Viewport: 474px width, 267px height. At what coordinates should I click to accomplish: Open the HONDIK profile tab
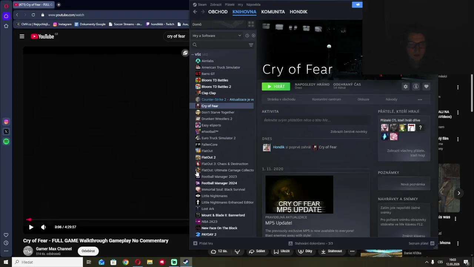[x=298, y=12]
